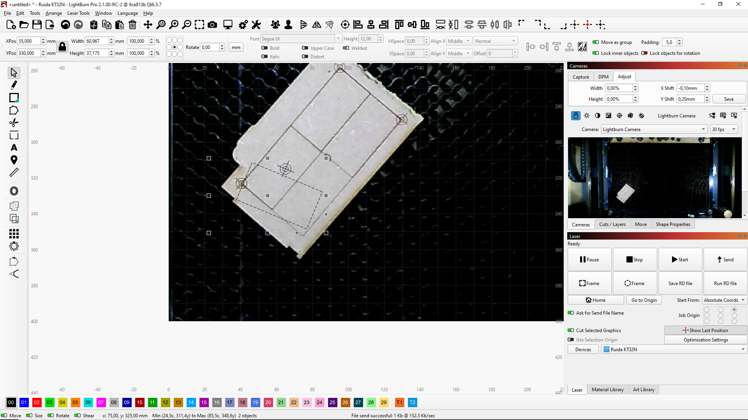Screen dimensions: 748x420
Task: Click the XPos input field
Action: pos(29,41)
